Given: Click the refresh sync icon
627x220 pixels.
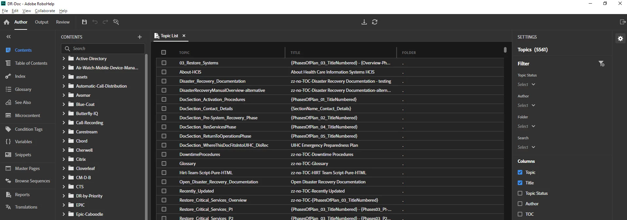Looking at the screenshot, I should tap(375, 22).
